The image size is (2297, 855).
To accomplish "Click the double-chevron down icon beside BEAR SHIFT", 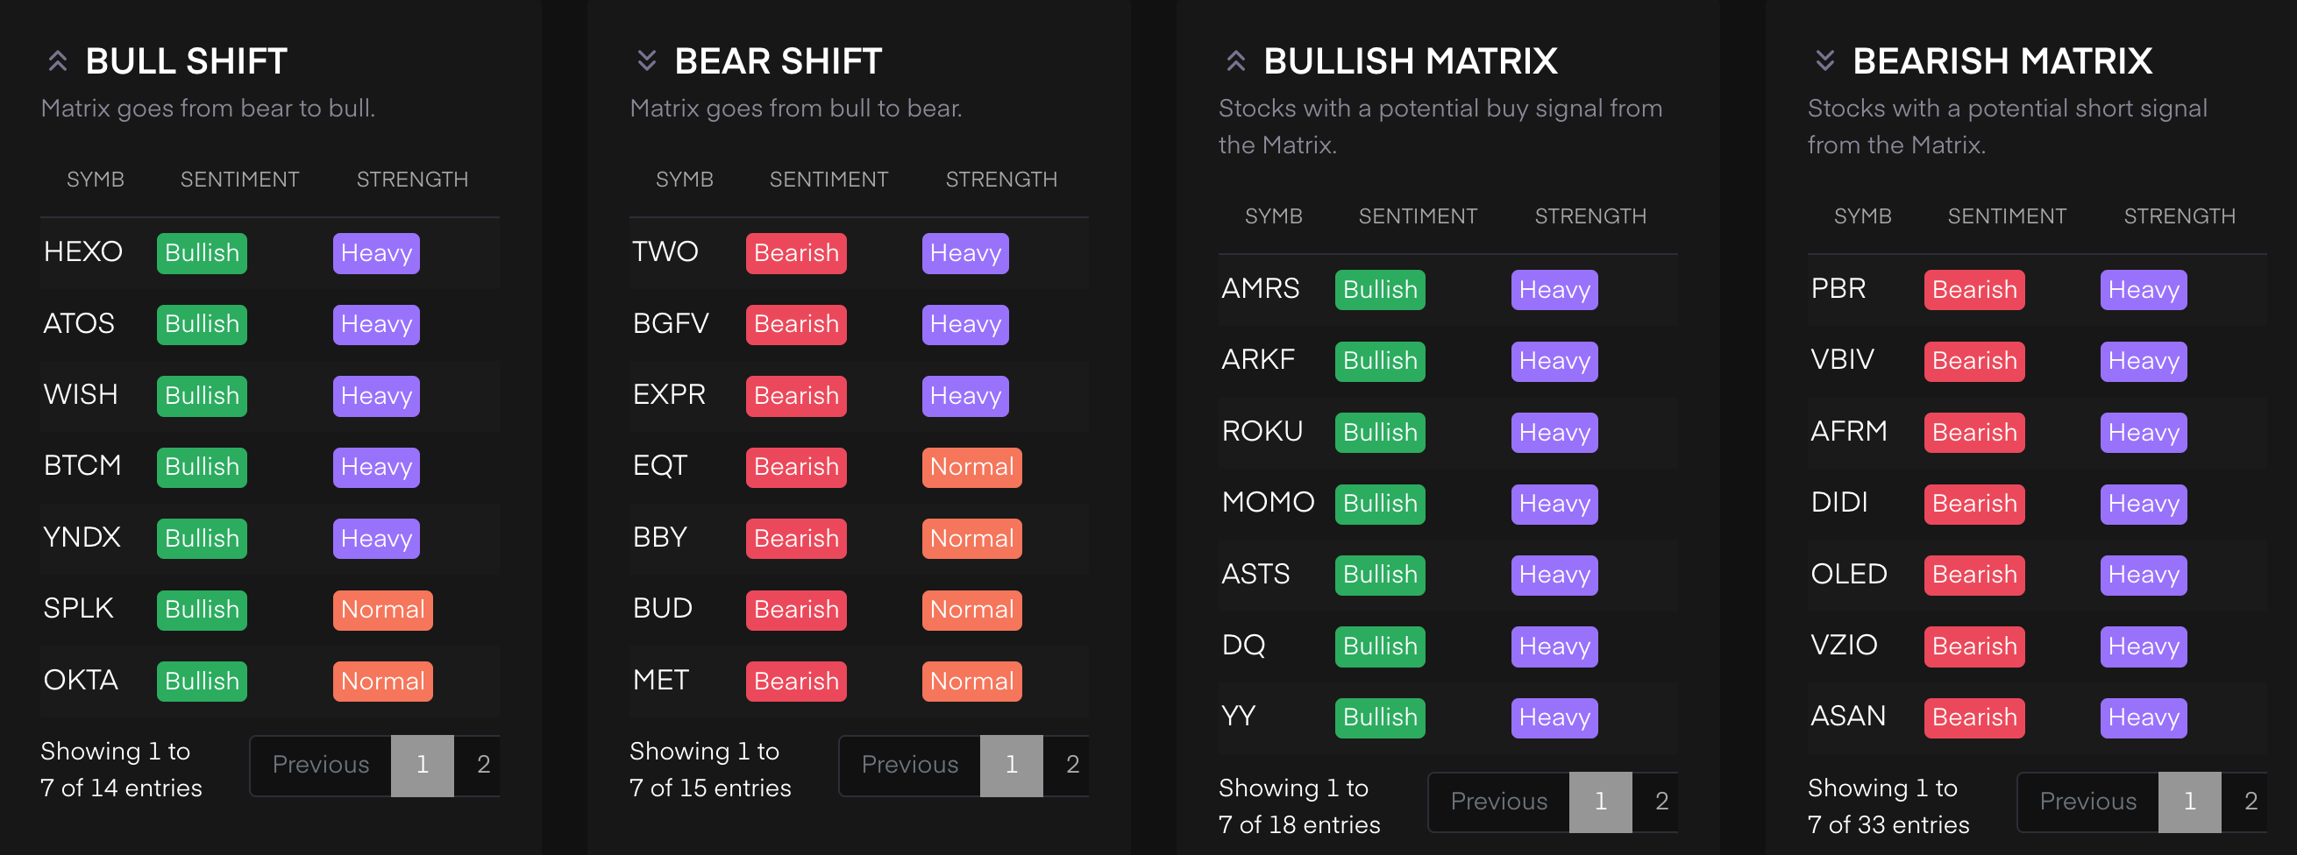I will click(x=646, y=60).
